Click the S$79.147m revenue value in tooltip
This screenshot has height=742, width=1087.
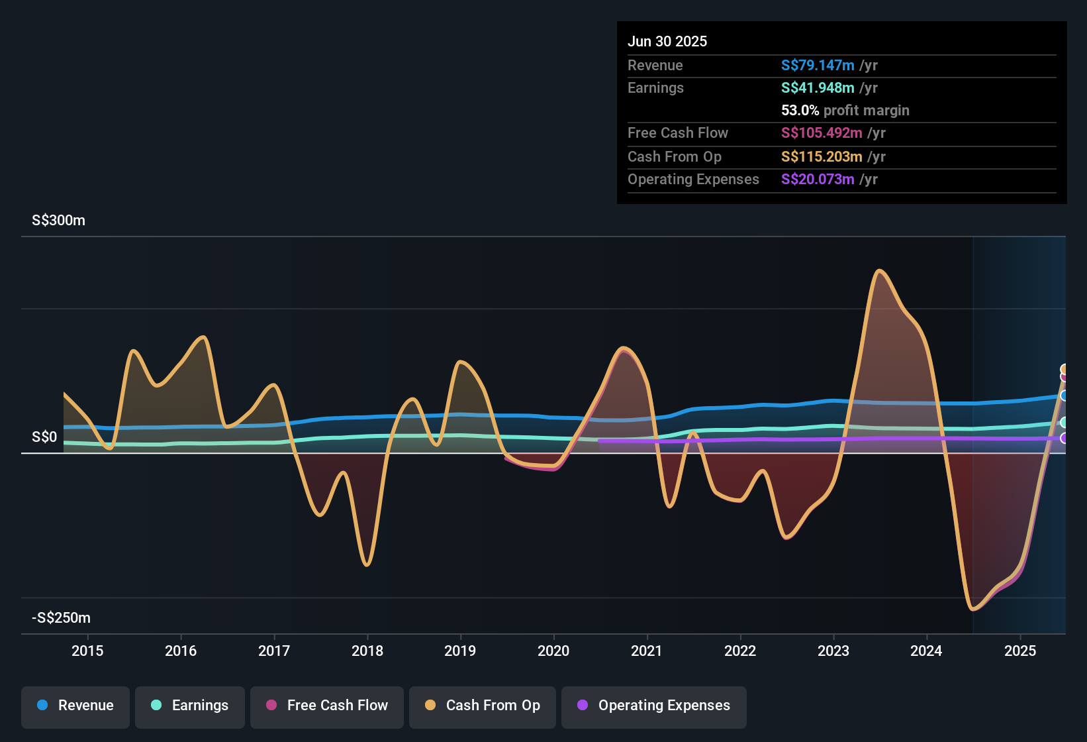[x=818, y=66]
